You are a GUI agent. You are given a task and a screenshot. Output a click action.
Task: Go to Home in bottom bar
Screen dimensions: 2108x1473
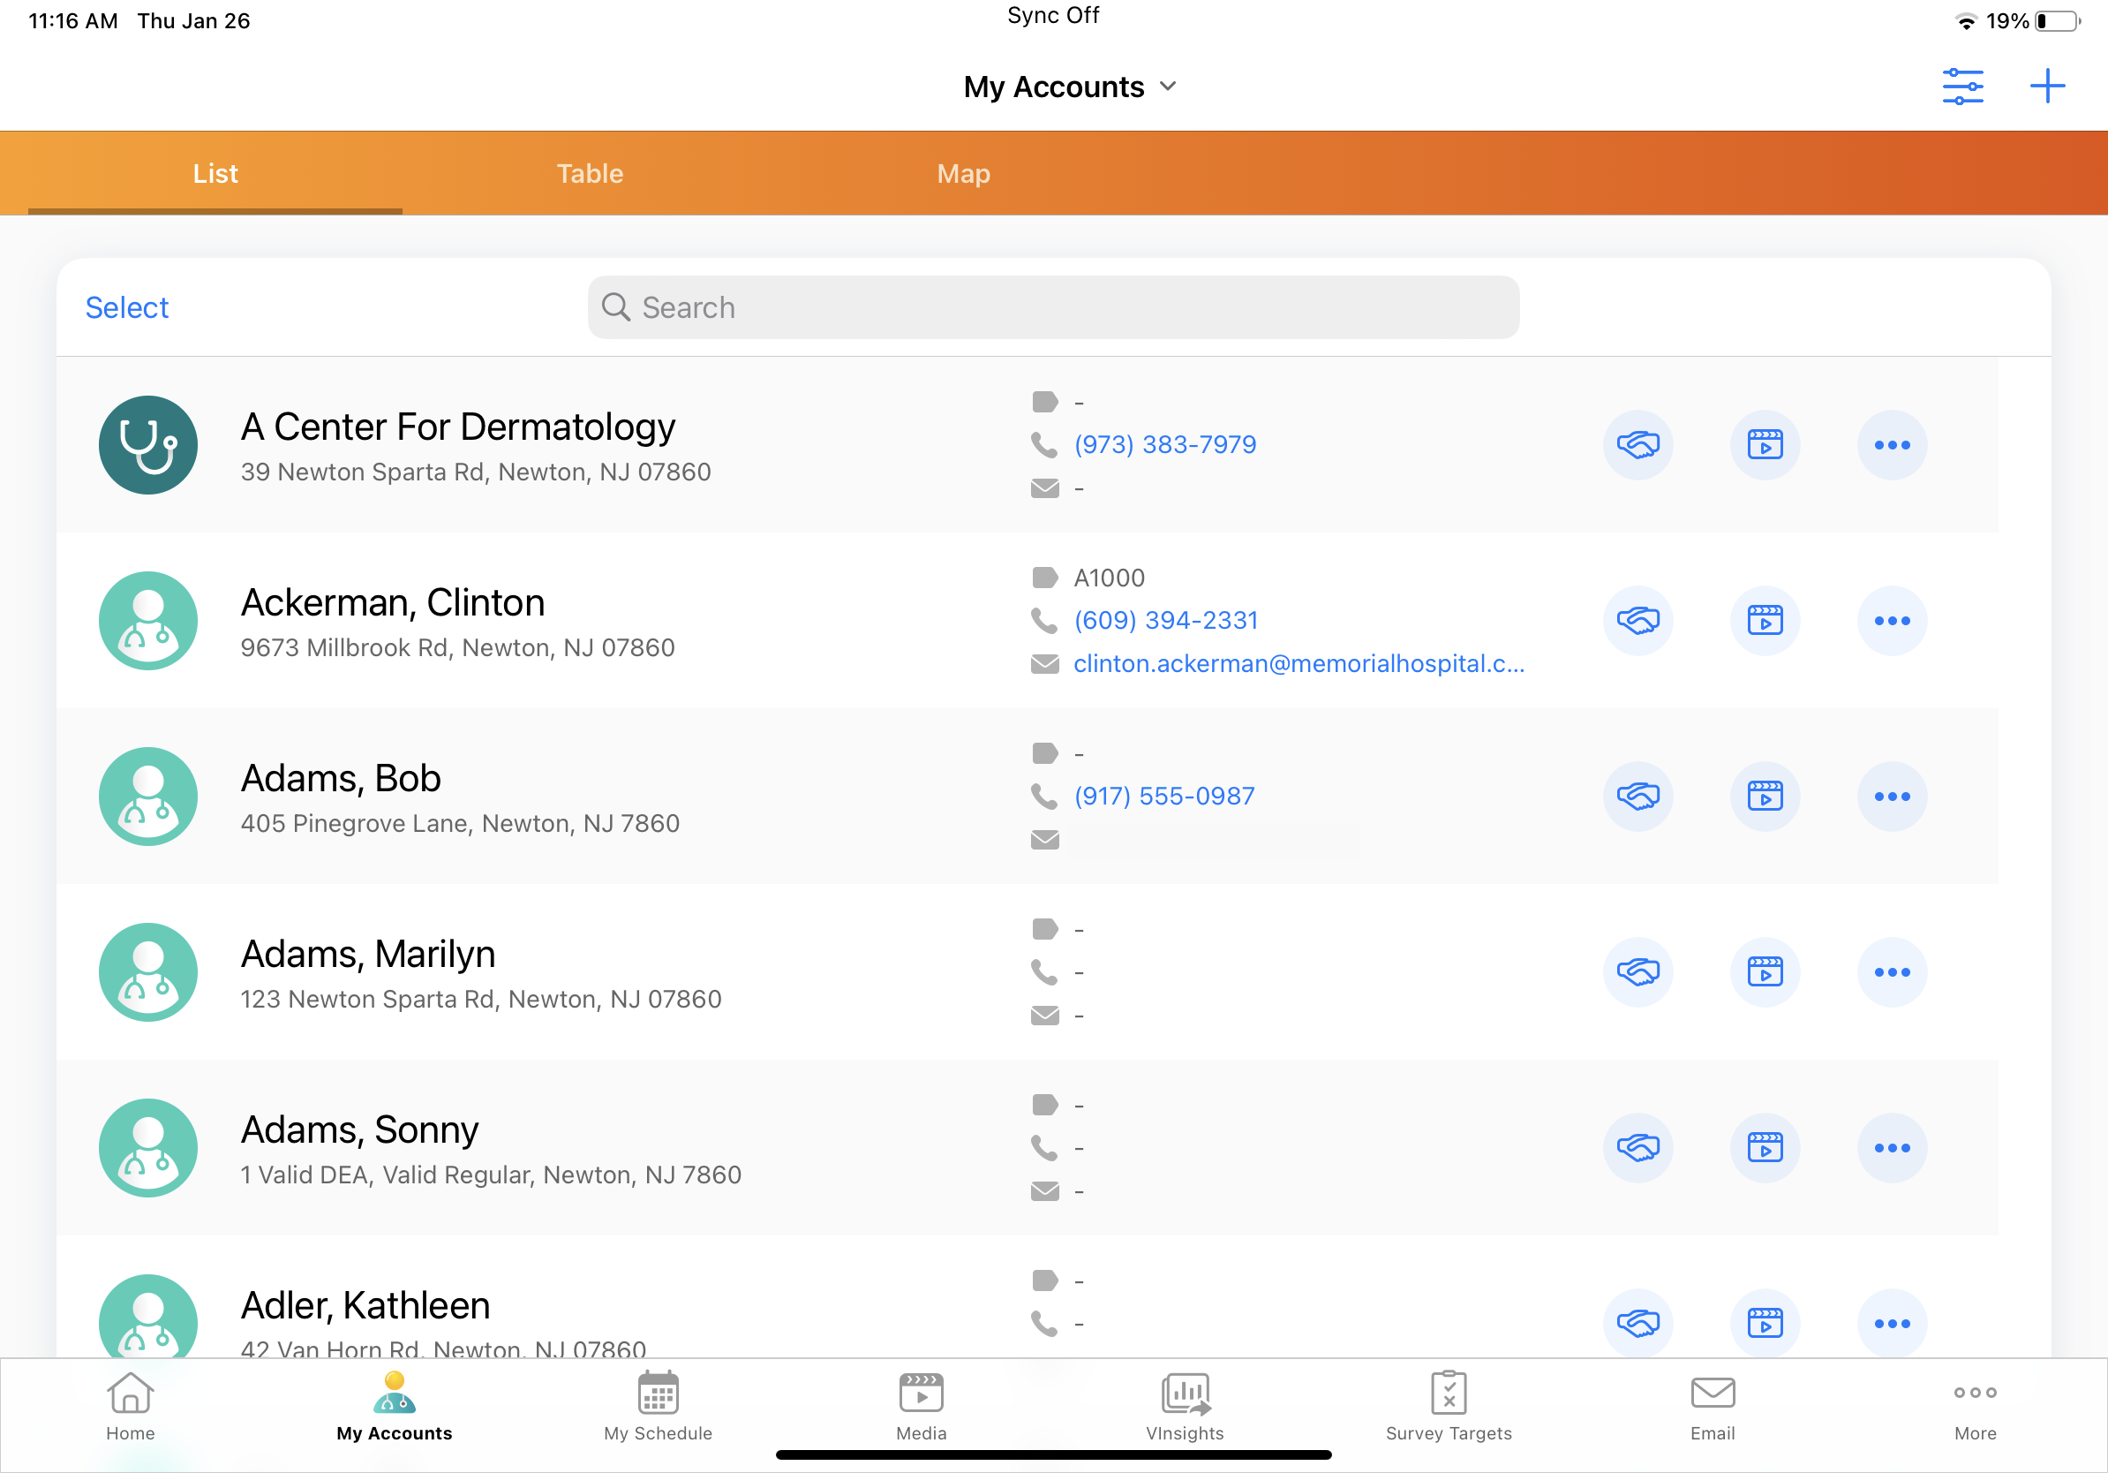pyautogui.click(x=131, y=1406)
